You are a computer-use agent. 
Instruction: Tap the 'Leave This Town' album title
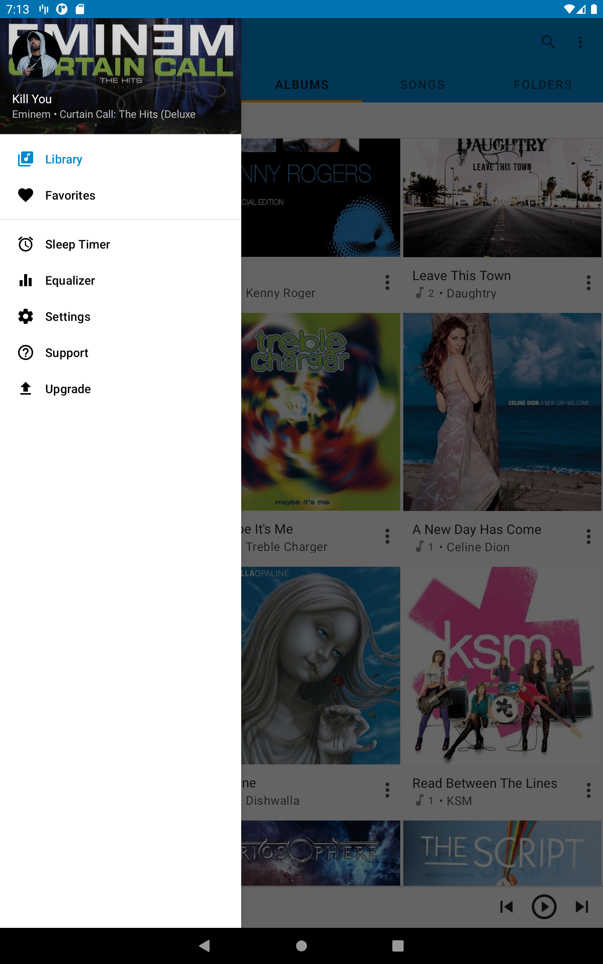click(x=461, y=276)
